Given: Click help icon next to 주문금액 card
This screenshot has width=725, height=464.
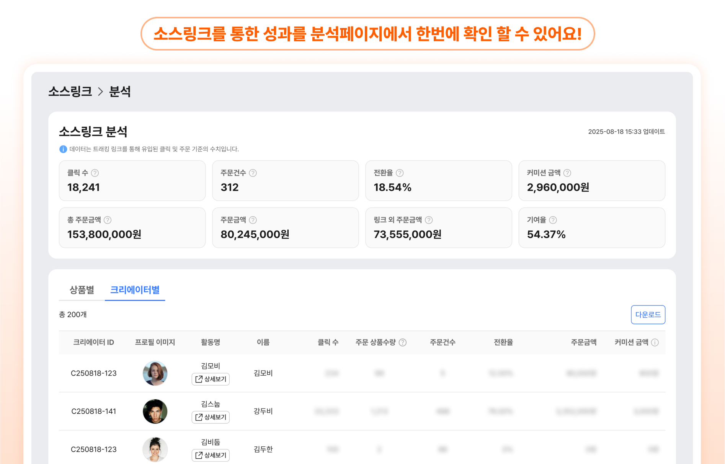Looking at the screenshot, I should pos(253,220).
